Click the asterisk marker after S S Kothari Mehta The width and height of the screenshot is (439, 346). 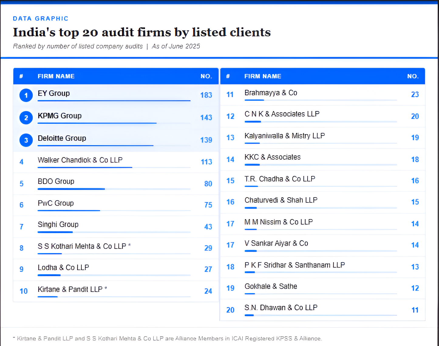tap(130, 244)
